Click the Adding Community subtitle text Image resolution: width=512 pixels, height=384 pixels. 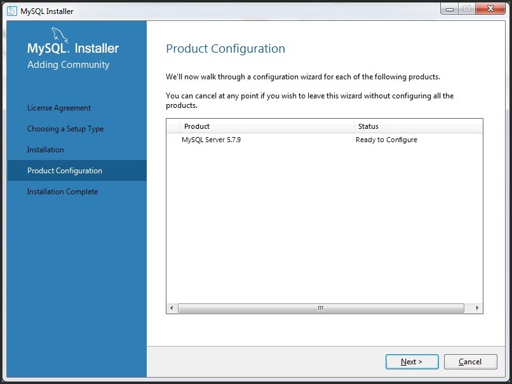(68, 65)
